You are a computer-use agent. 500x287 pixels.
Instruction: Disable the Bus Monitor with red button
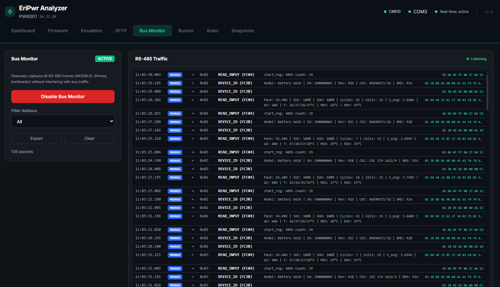[x=63, y=97]
